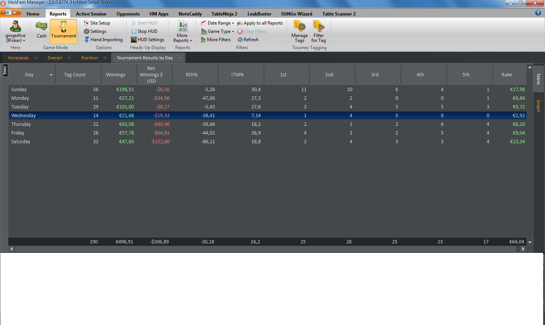Switch to the Position report tab

tap(90, 58)
